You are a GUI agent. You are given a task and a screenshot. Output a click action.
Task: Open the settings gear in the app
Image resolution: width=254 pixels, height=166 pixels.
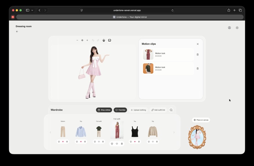pyautogui.click(x=237, y=28)
